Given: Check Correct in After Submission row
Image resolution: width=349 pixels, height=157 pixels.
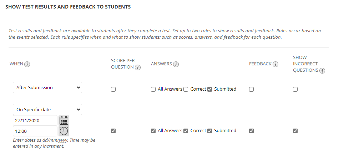Looking at the screenshot, I should pyautogui.click(x=186, y=90).
